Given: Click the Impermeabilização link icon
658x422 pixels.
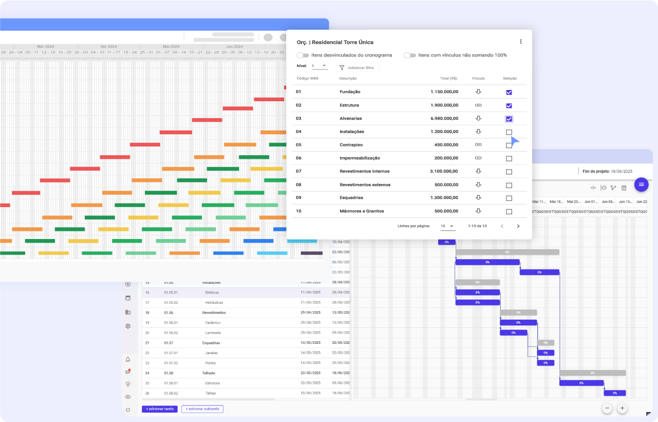Looking at the screenshot, I should click(478, 158).
